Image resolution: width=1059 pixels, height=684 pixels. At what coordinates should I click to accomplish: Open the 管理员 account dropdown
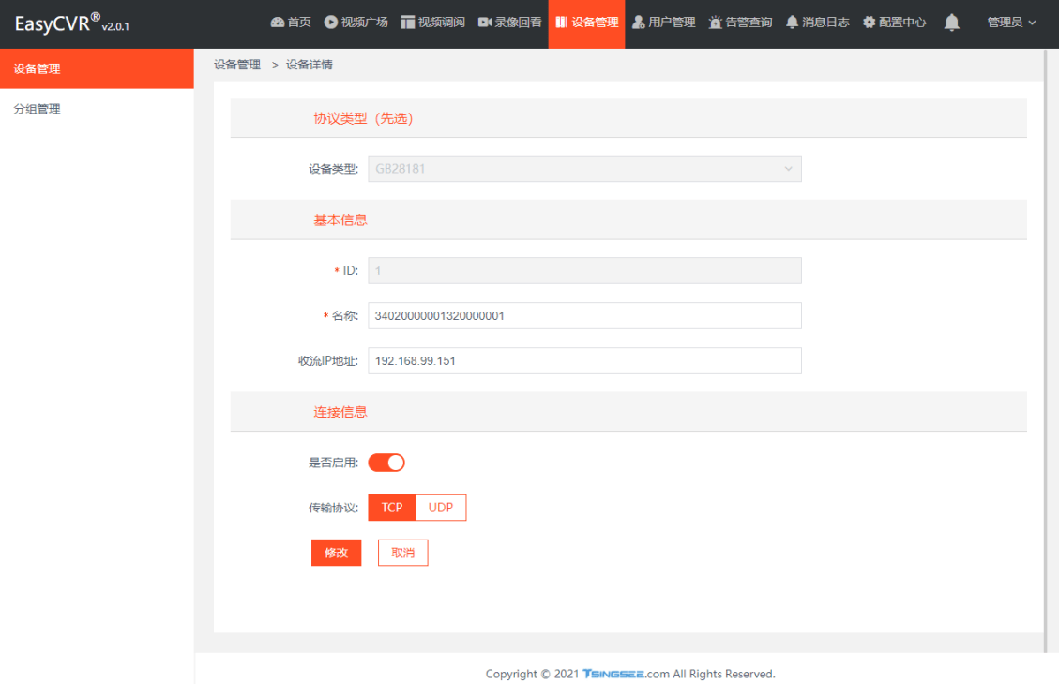pos(1011,22)
